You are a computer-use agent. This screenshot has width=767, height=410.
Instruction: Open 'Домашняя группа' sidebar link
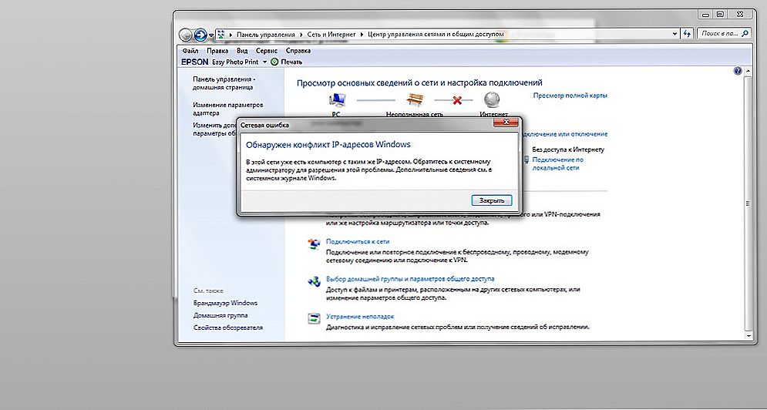click(220, 315)
